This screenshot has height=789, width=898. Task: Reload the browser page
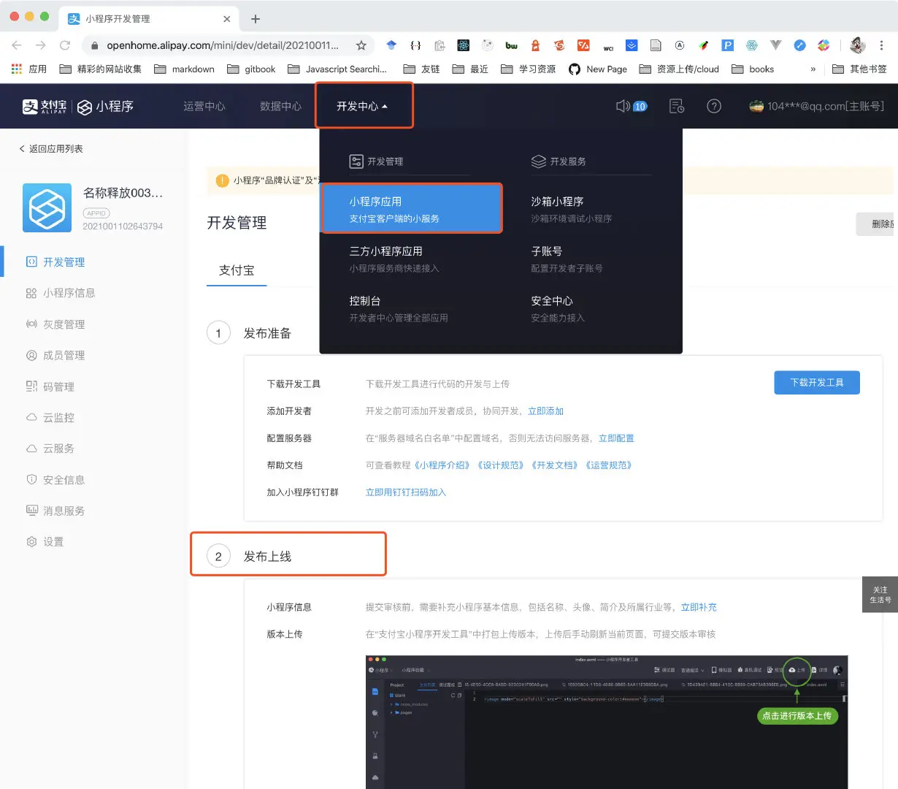65,45
